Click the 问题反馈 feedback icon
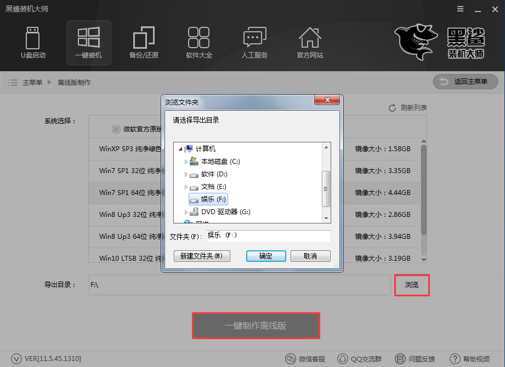The width and height of the screenshot is (505, 367). pos(399,358)
